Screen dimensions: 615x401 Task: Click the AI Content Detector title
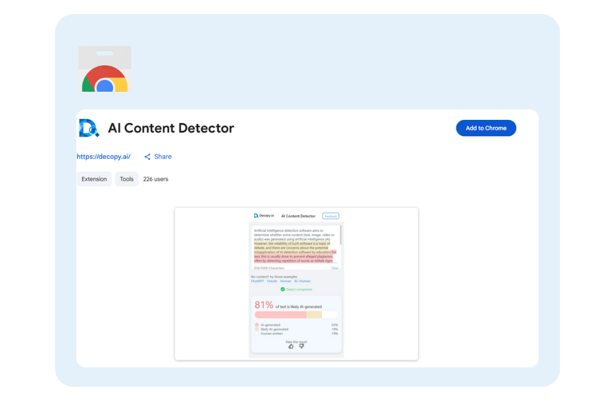click(171, 128)
